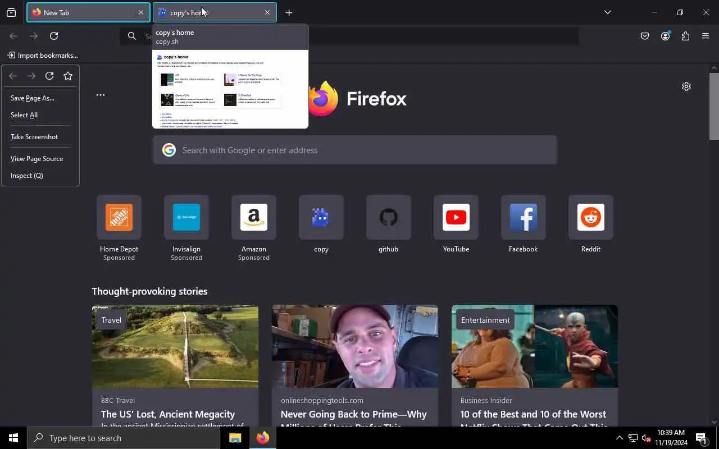Viewport: 719px width, 449px height.
Task: Click the copy's home tab preview thumbnail
Action: [230, 89]
